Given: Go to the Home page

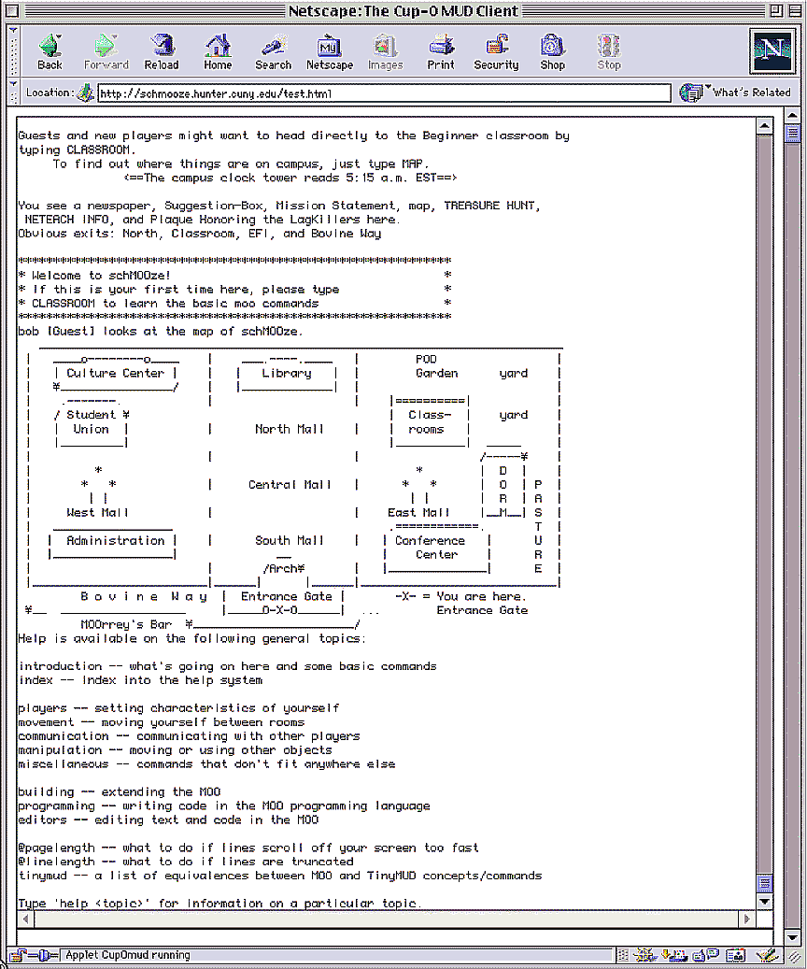Looking at the screenshot, I should (x=218, y=52).
